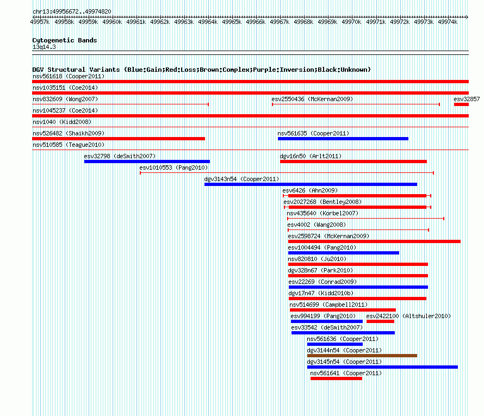Screen dimensions: 484x416
Task: Select the nsv526482 red bar
Action: coord(119,139)
